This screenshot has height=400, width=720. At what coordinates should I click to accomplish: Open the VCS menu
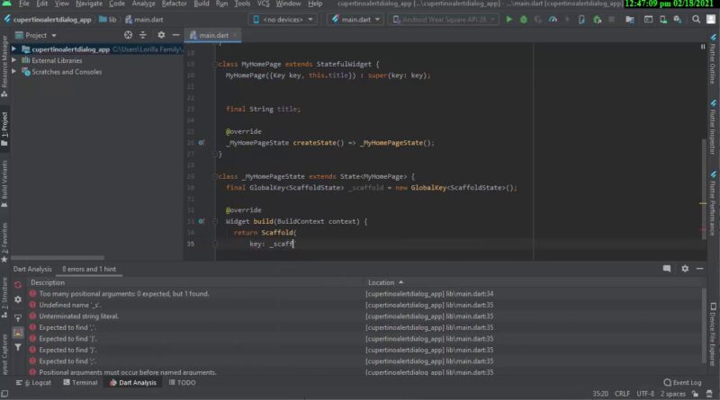coord(263,4)
